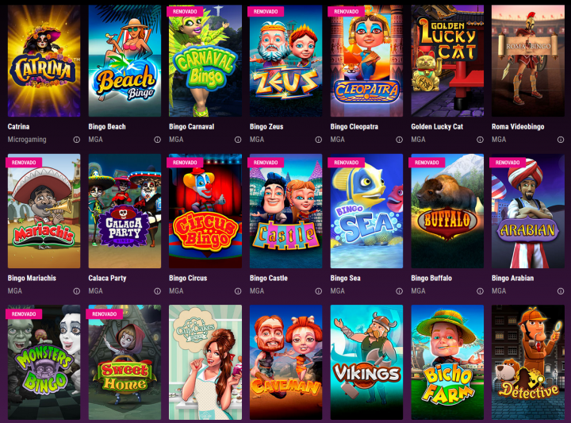Click the Bingo Castle title link
Image resolution: width=571 pixels, height=423 pixels.
point(269,278)
